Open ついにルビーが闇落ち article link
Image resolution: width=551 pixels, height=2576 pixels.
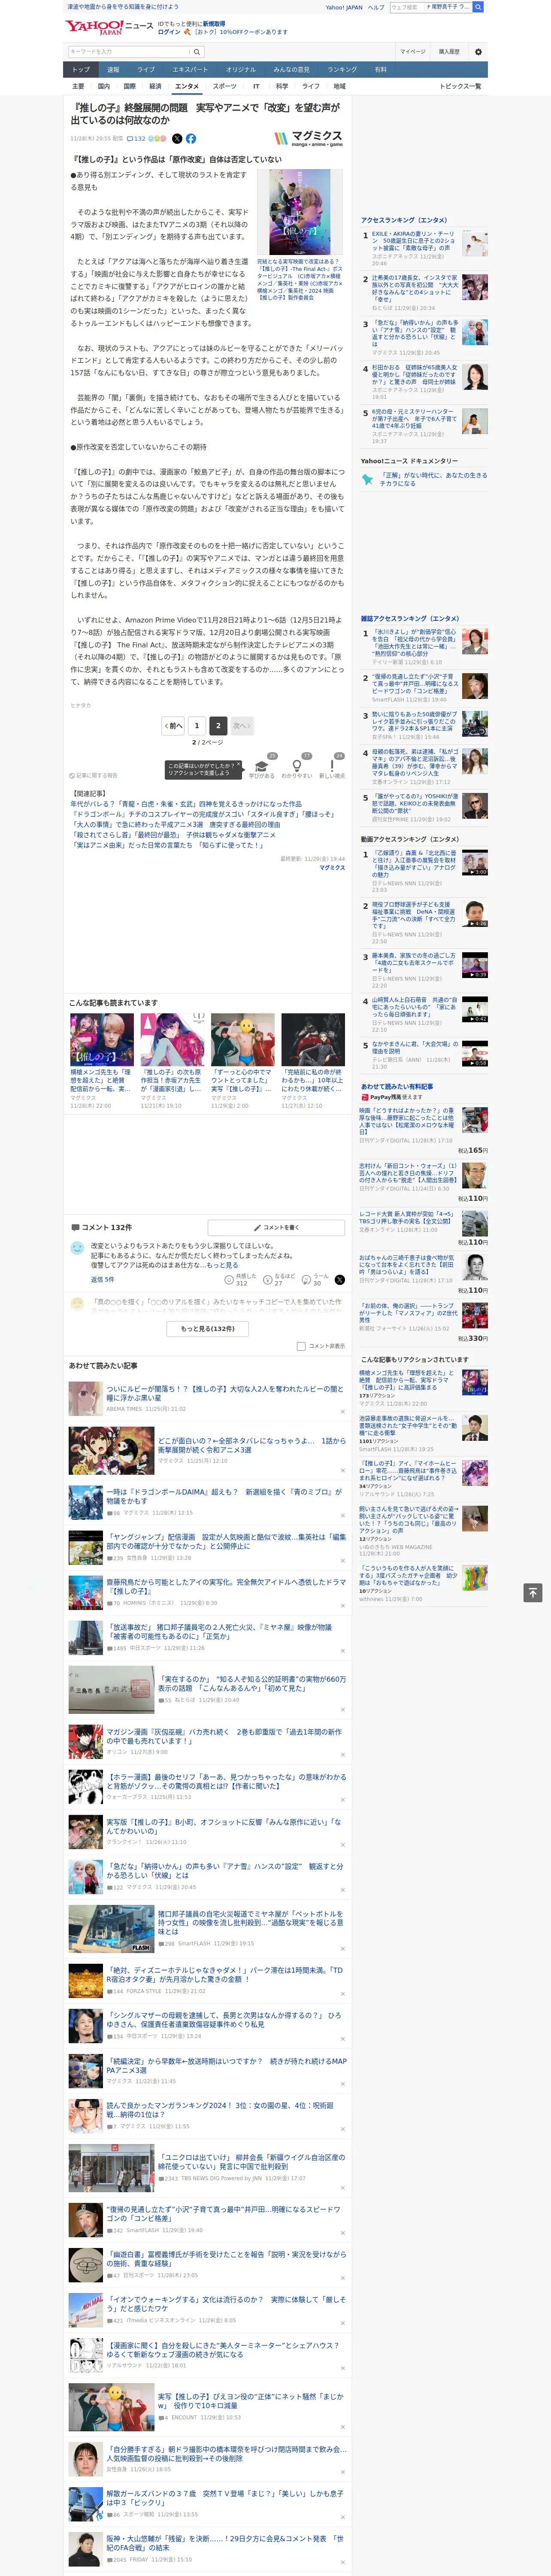pos(225,1393)
